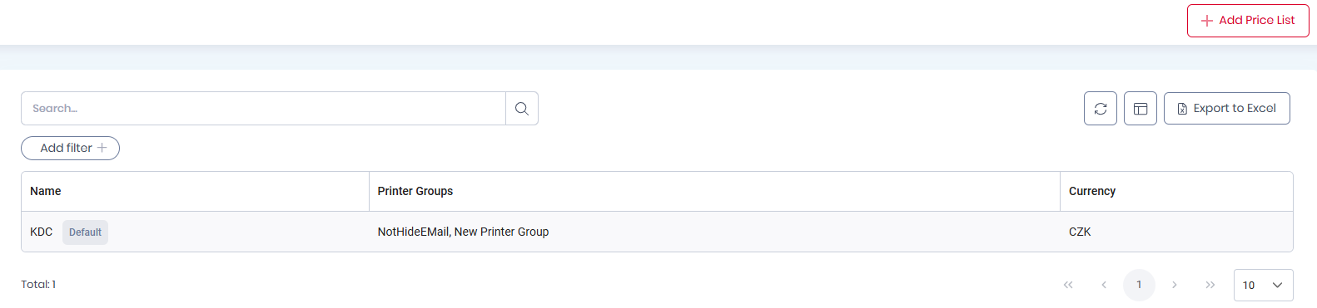Go to the first page arrow

tap(1068, 285)
